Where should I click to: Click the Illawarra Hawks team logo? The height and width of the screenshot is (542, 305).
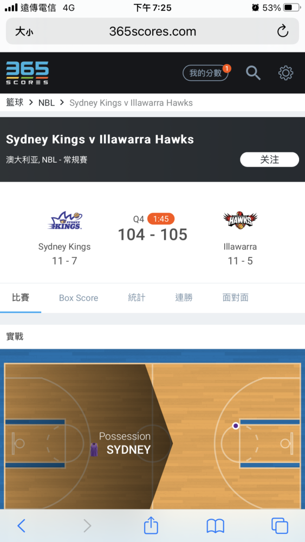coord(240,220)
